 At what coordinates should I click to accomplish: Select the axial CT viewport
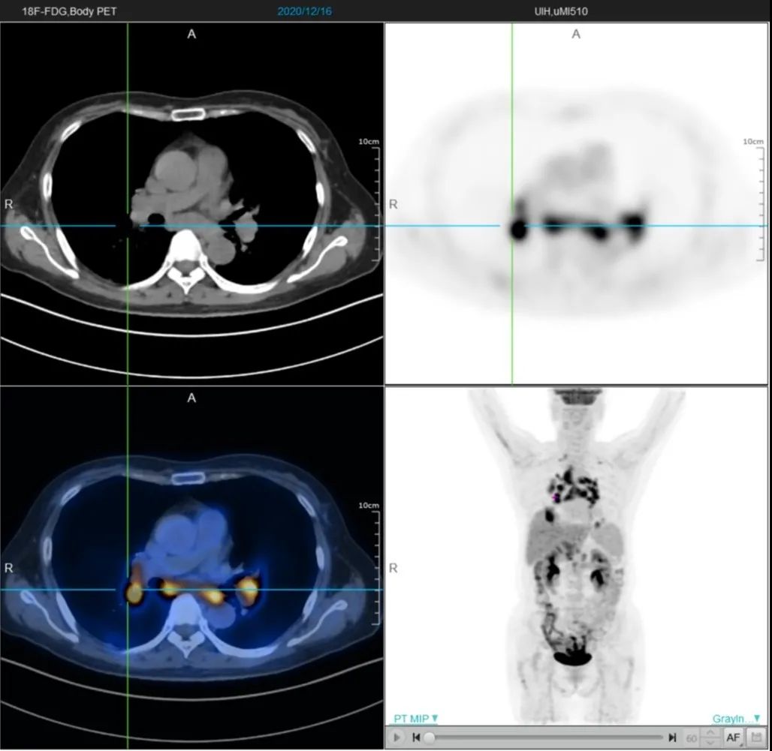coord(191,203)
